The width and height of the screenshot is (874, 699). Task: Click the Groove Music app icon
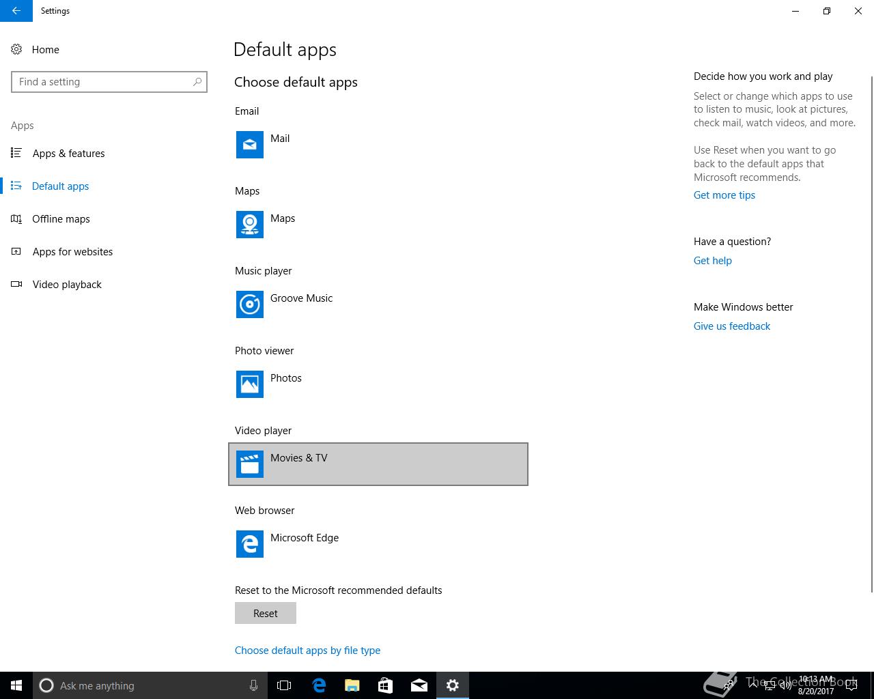point(250,304)
